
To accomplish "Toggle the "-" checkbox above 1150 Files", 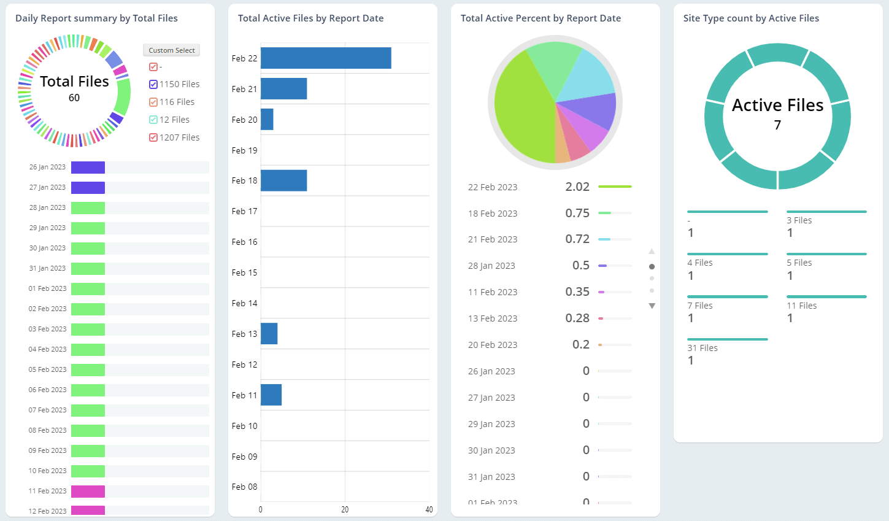I will (x=152, y=66).
